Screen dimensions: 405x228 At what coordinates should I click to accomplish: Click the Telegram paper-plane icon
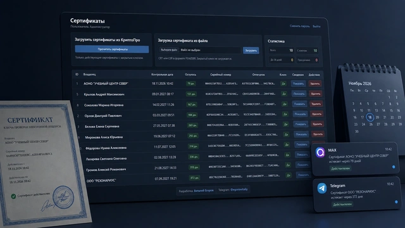tap(322, 188)
